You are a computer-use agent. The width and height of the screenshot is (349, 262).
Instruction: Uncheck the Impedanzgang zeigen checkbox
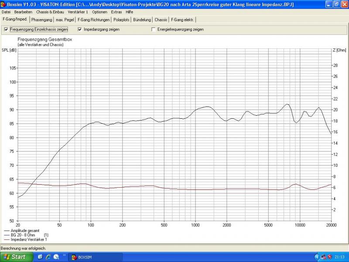click(x=80, y=29)
